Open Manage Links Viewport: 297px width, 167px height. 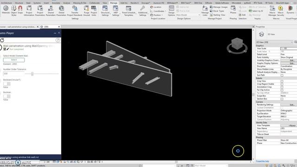click(205, 10)
